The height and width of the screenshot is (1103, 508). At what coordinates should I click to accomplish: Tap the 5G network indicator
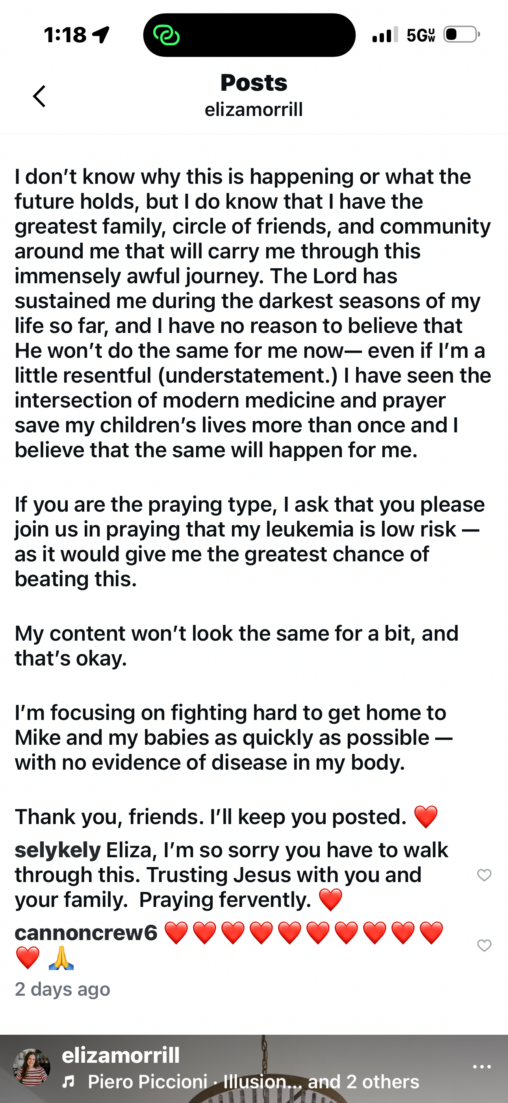(x=421, y=35)
